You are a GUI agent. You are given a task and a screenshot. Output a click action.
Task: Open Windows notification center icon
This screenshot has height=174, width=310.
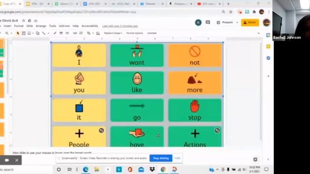click(266, 170)
